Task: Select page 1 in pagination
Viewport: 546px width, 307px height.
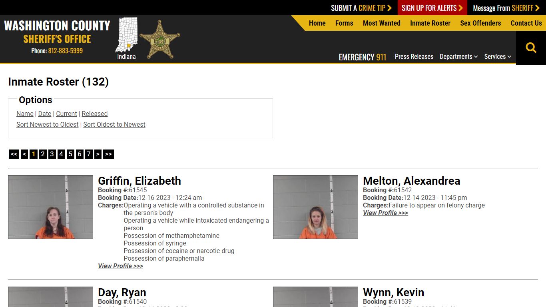Action: click(34, 154)
